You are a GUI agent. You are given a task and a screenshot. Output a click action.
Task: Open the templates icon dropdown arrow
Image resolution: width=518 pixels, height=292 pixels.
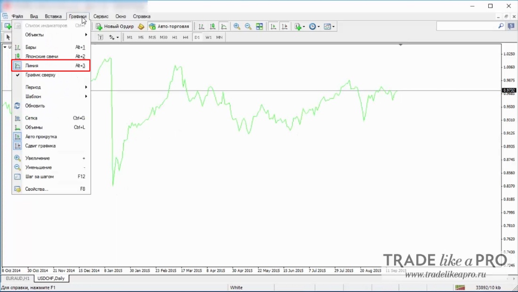click(333, 26)
